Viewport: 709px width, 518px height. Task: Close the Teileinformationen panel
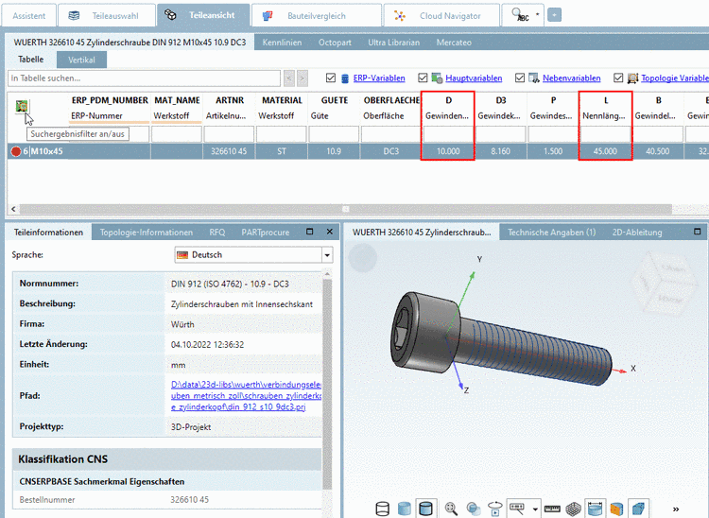[x=330, y=232]
